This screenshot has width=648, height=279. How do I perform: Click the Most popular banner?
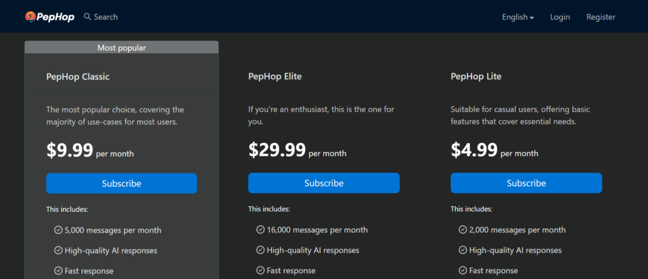[121, 47]
